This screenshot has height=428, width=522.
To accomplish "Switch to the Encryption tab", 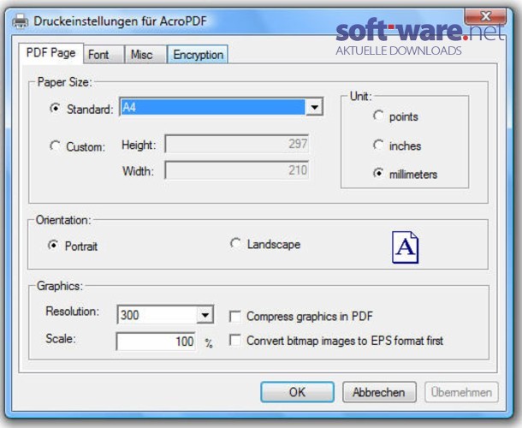I will click(x=198, y=54).
